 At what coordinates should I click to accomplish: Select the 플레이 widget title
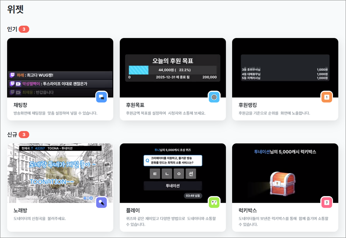(x=133, y=211)
